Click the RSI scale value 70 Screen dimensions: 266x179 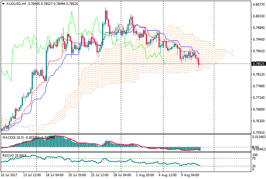(x=254, y=159)
